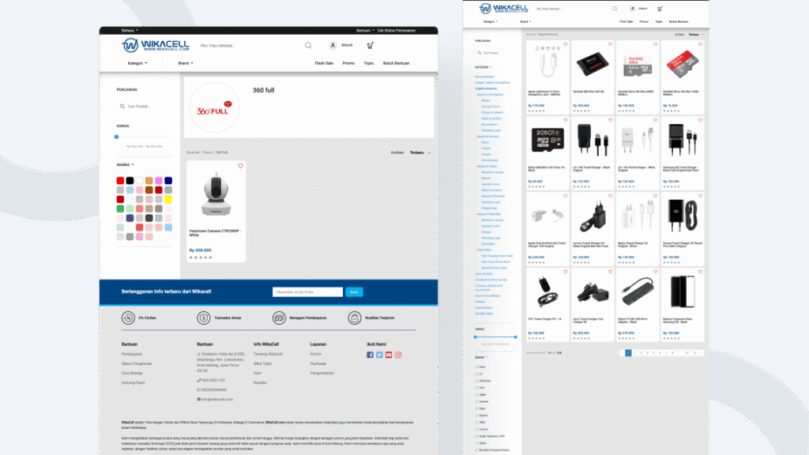Open Butuh Bantuan menu in left page

397,63
